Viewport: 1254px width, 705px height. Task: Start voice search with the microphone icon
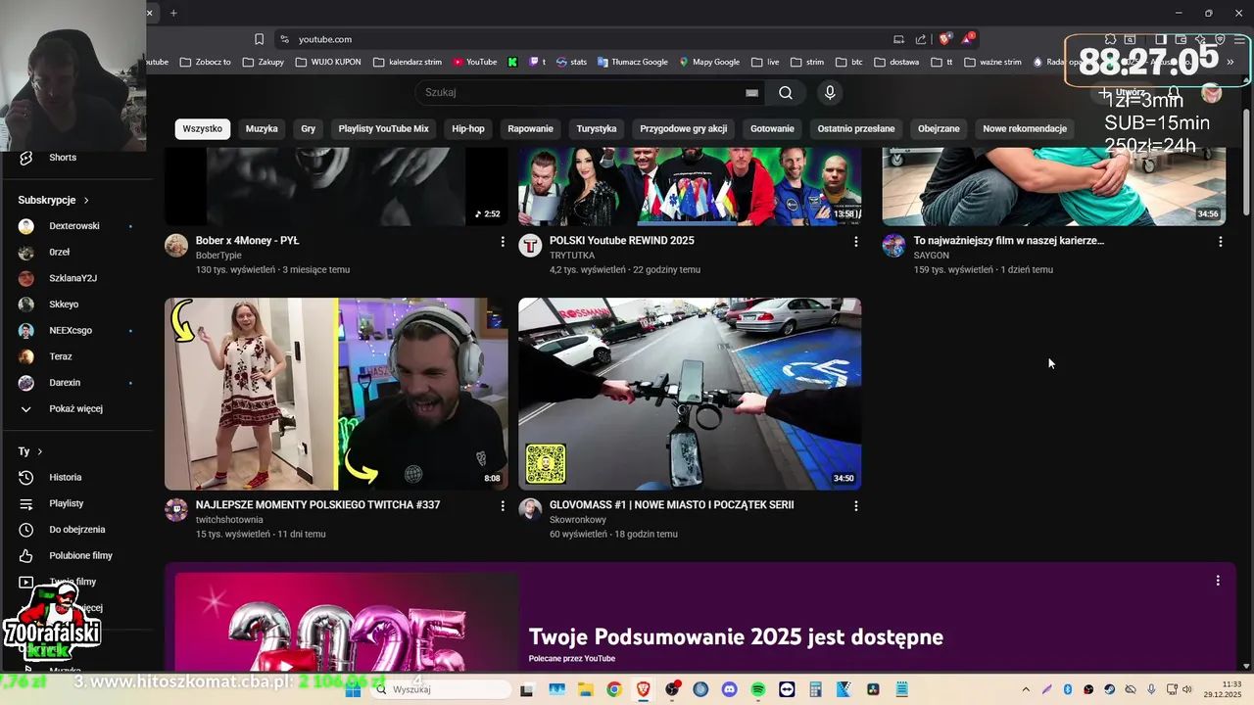tap(830, 92)
